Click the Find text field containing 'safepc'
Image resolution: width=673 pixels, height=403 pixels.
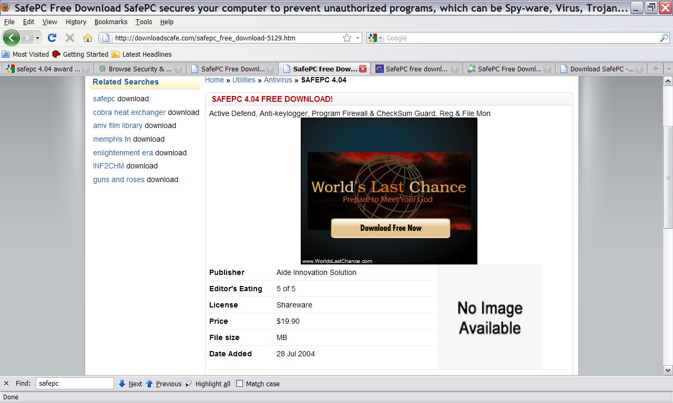(75, 384)
